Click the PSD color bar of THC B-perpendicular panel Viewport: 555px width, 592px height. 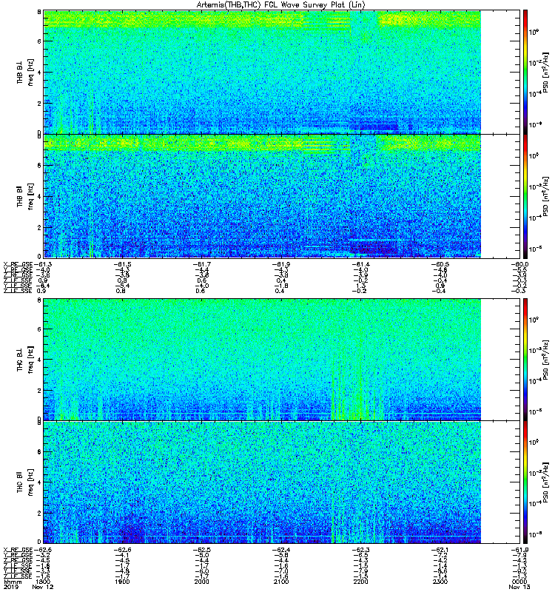click(525, 359)
